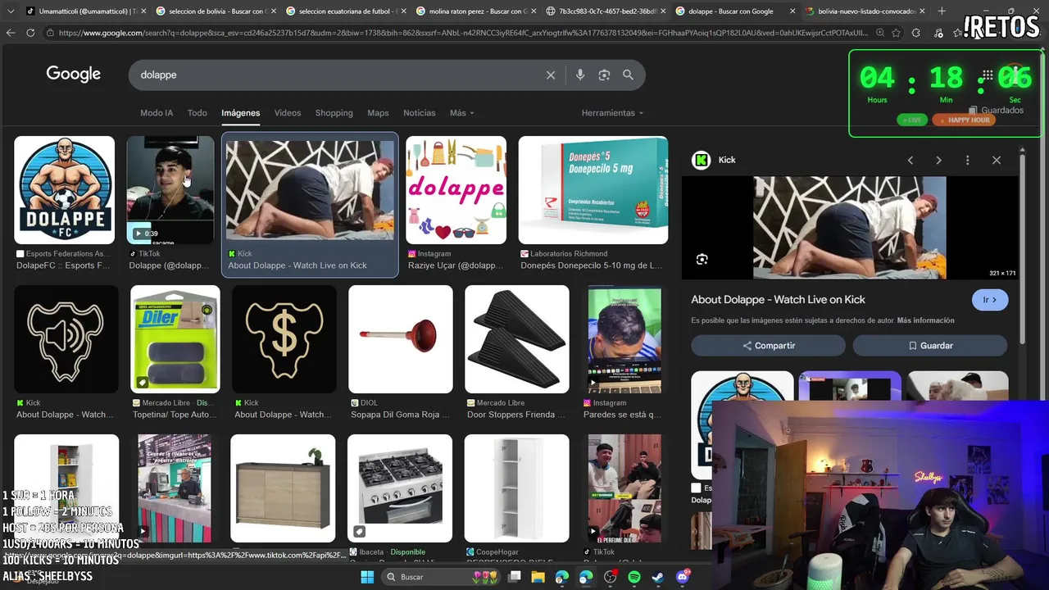Expand the Más dropdown menu
Image resolution: width=1049 pixels, height=590 pixels.
pyautogui.click(x=461, y=113)
